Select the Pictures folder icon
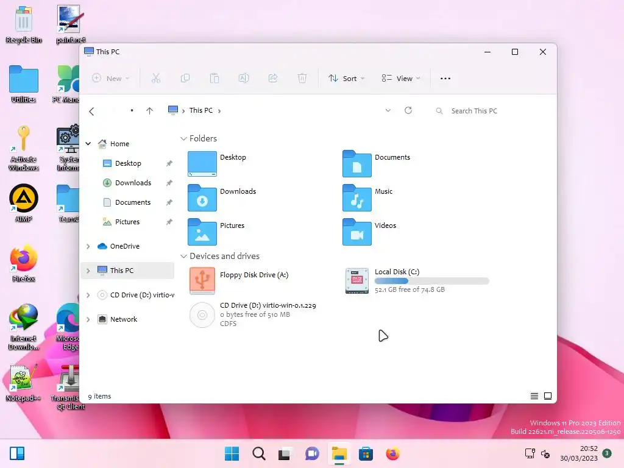The width and height of the screenshot is (624, 468). click(202, 232)
